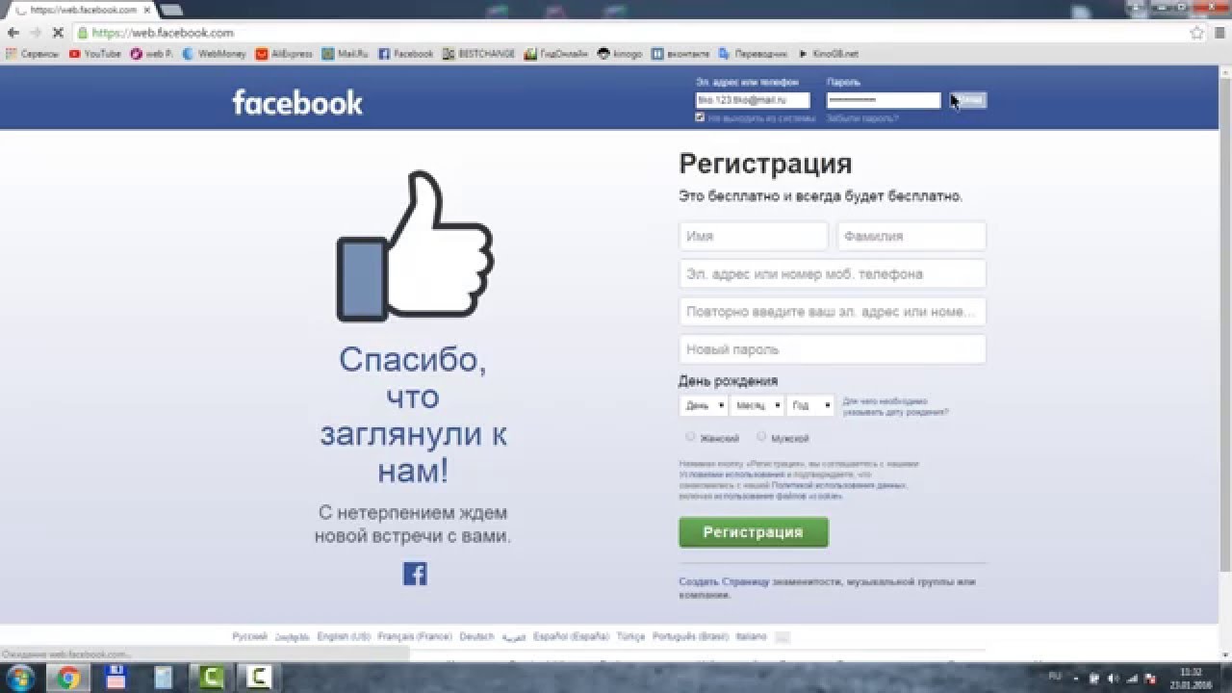Open KinoGB.net bookmark

tap(828, 54)
